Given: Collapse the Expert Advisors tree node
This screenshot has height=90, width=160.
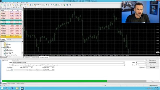Looking at the screenshot, I should [x=1, y=47].
